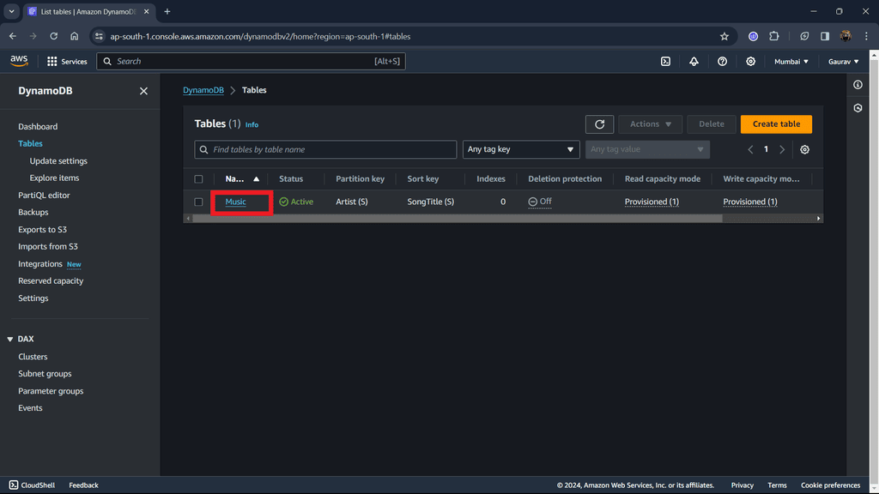Click the AWS logo home icon
The width and height of the screenshot is (879, 494).
point(19,61)
